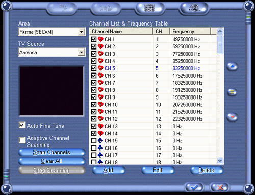
Task: Select the CH 8 channel name
Action: [110, 90]
